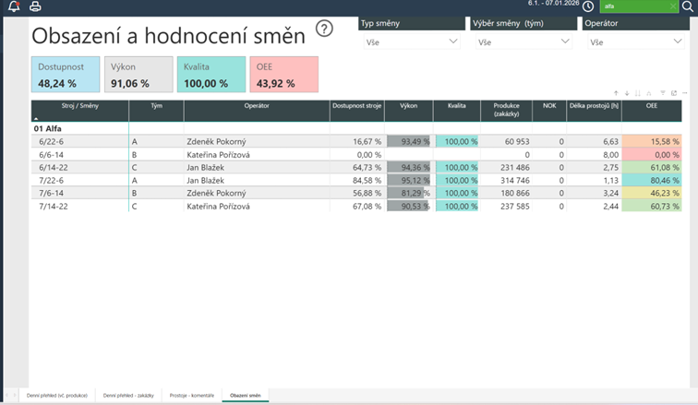
Task: Click the Obsazení a hodnocení směn title
Action: tap(168, 36)
